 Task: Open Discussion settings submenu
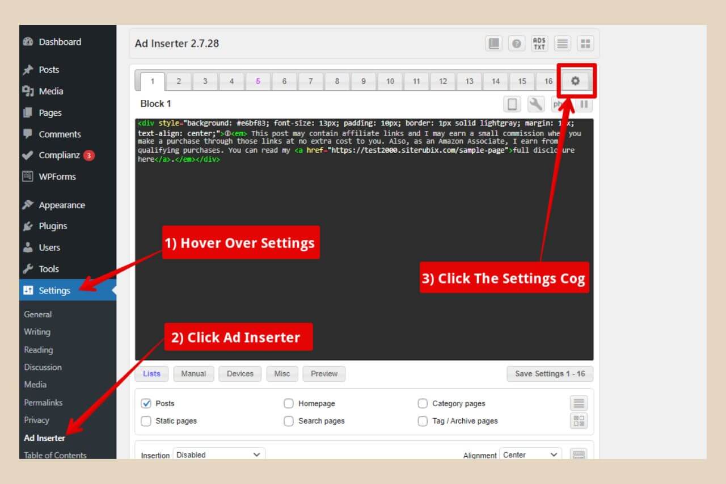pos(43,367)
